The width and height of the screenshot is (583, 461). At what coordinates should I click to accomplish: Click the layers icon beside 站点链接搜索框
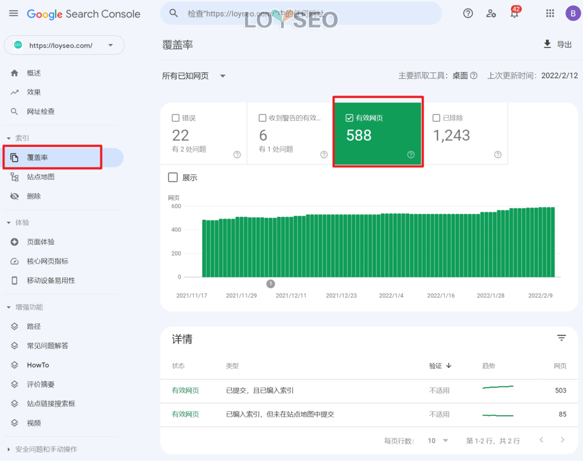[14, 404]
